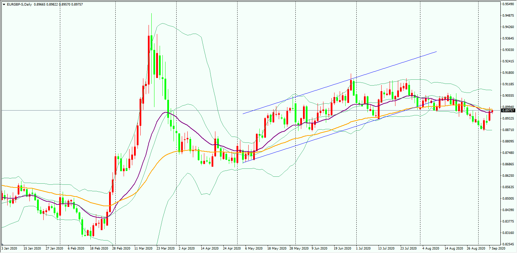Click the 11 Mar 2020 date label
This screenshot has width=517, height=253.
[144, 248]
